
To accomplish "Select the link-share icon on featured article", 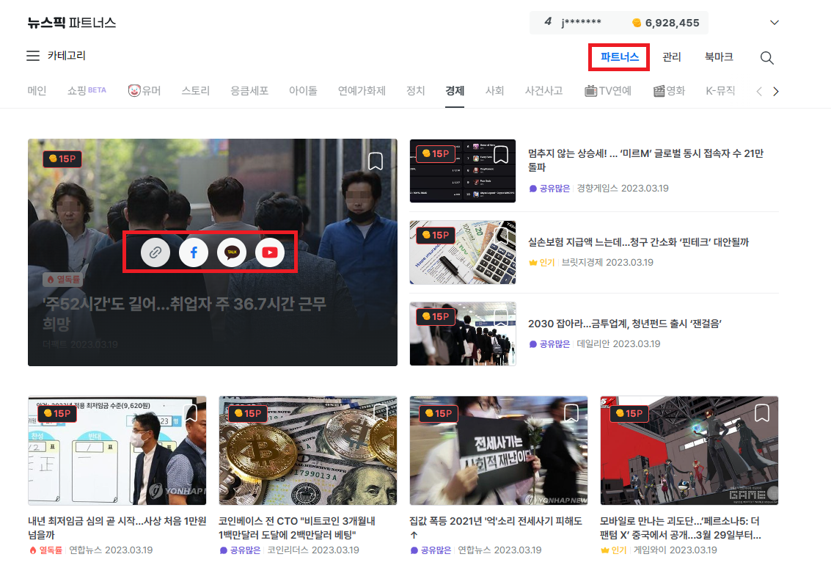I will [154, 253].
